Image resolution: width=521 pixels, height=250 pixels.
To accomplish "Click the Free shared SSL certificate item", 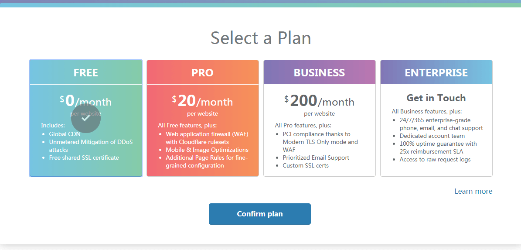I will [x=84, y=158].
